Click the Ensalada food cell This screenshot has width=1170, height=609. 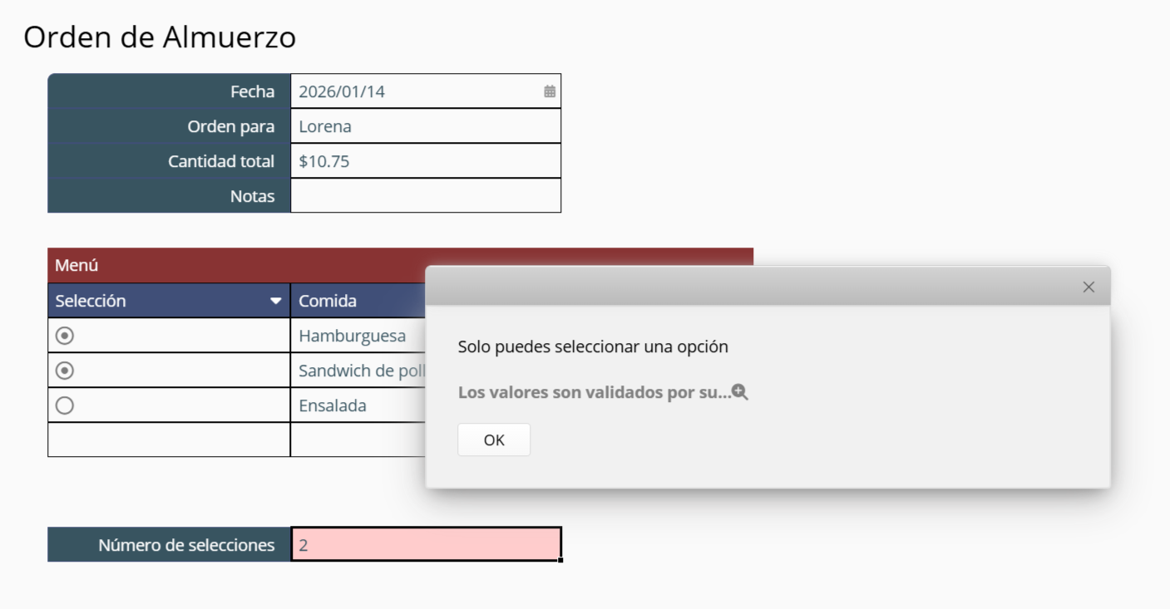(x=358, y=405)
